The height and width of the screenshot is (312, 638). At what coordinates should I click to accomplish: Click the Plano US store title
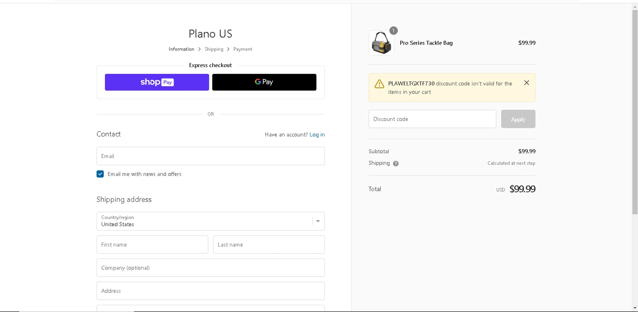[x=211, y=34]
